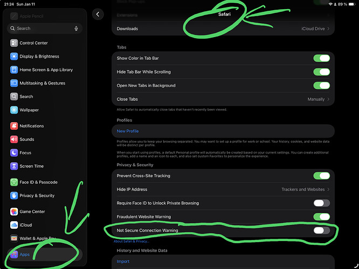Image resolution: width=359 pixels, height=269 pixels.
Task: Toggle Fraudulent Website Warning switch
Action: pos(321,217)
